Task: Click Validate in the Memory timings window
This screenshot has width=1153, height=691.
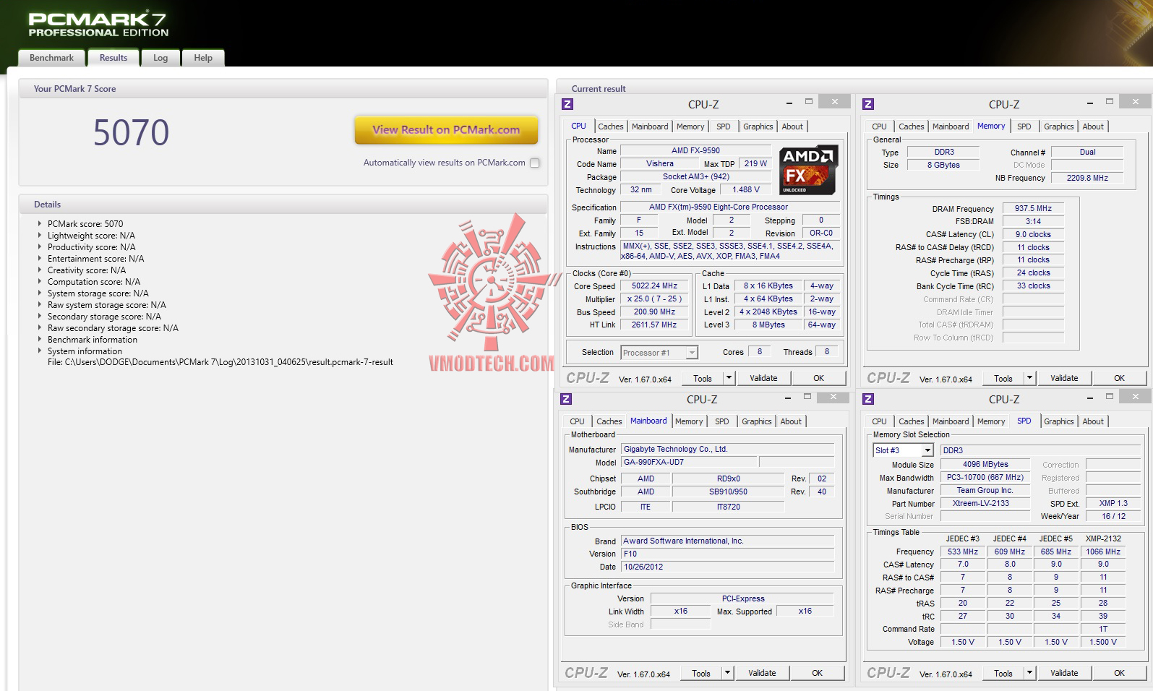Action: pyautogui.click(x=1064, y=378)
